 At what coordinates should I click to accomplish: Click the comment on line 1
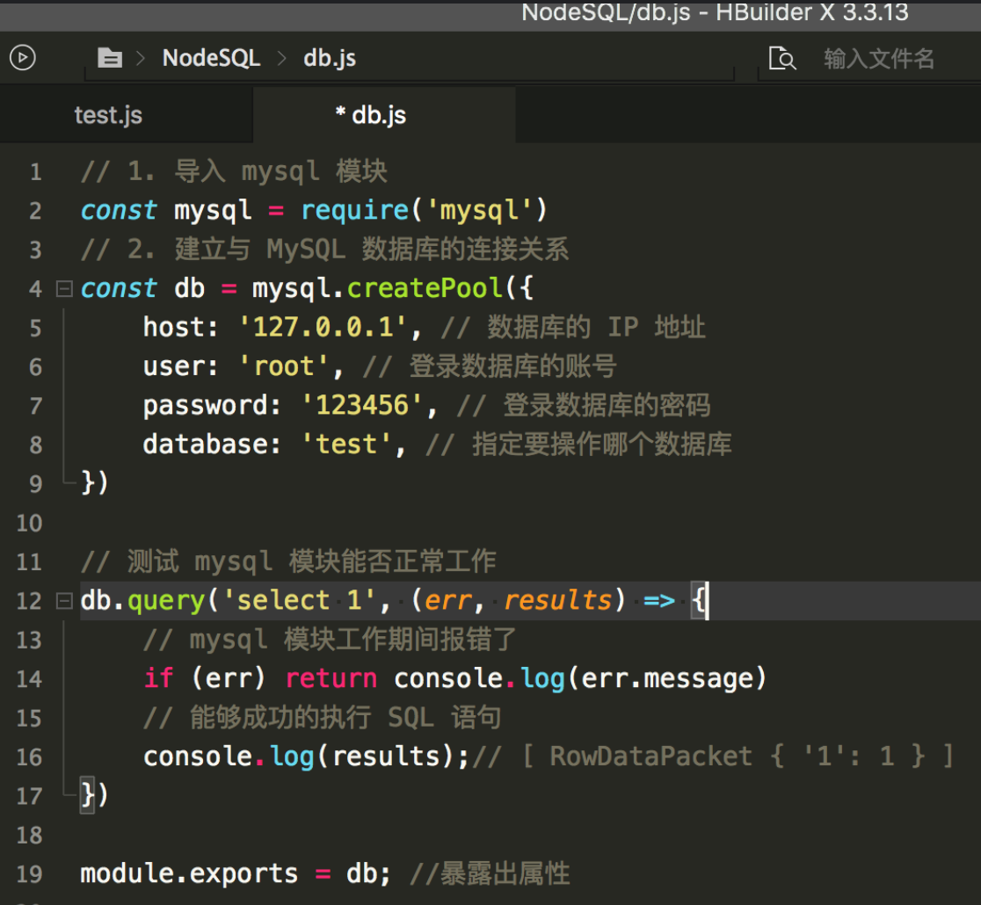[x=234, y=171]
